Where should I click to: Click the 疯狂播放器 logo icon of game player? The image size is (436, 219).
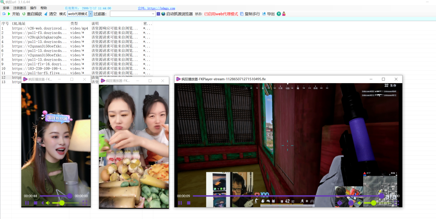click(x=178, y=79)
